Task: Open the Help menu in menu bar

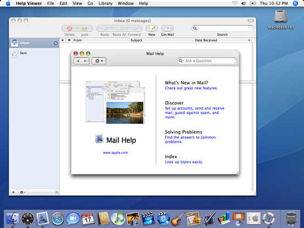Action: pyautogui.click(x=143, y=3)
